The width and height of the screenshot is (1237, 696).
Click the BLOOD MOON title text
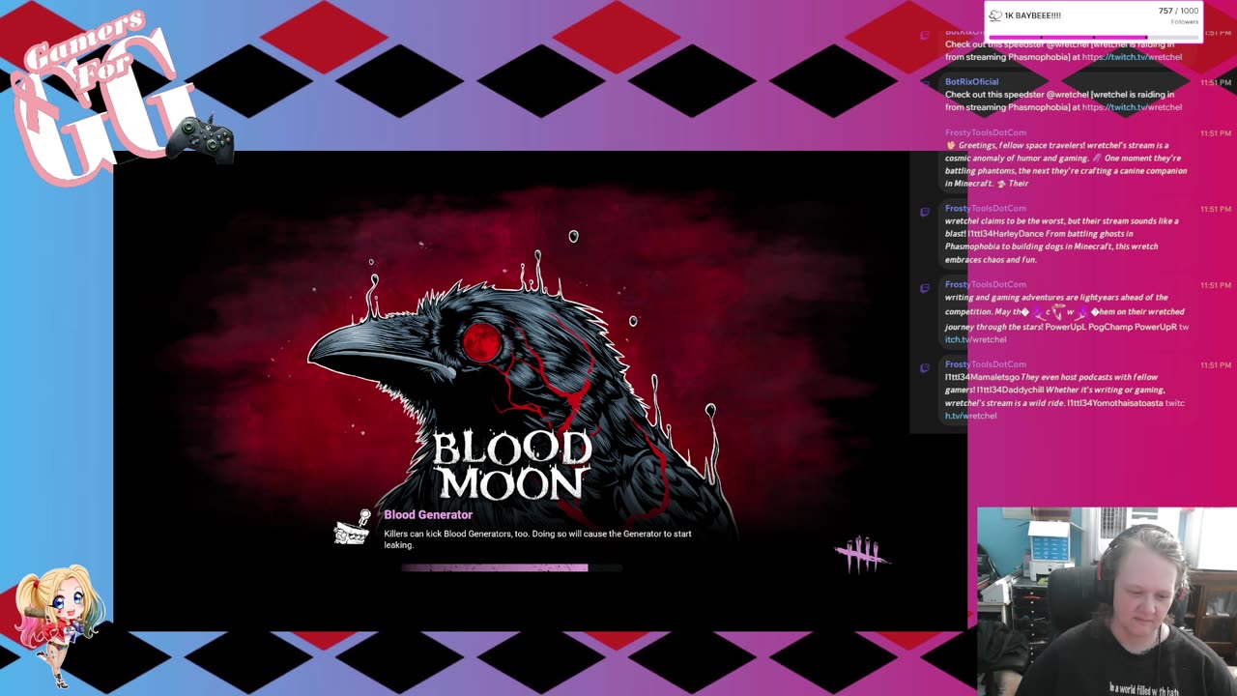(x=511, y=465)
